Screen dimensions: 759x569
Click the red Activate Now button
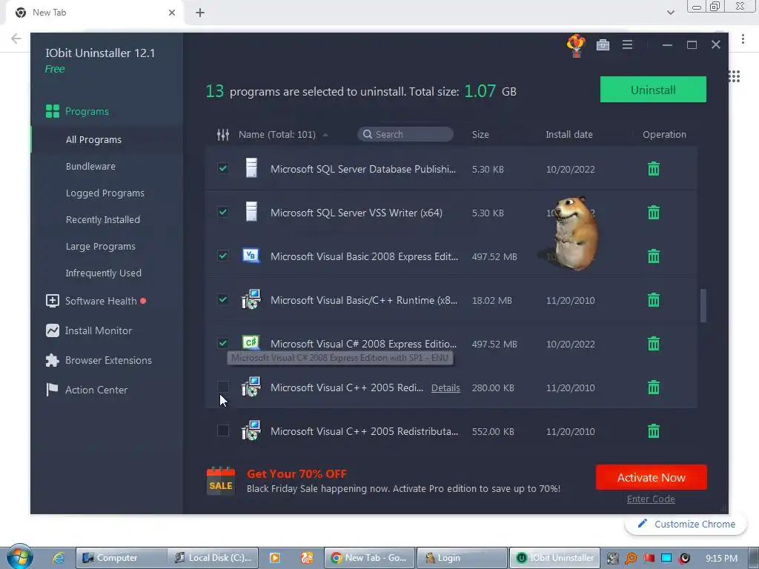click(651, 478)
